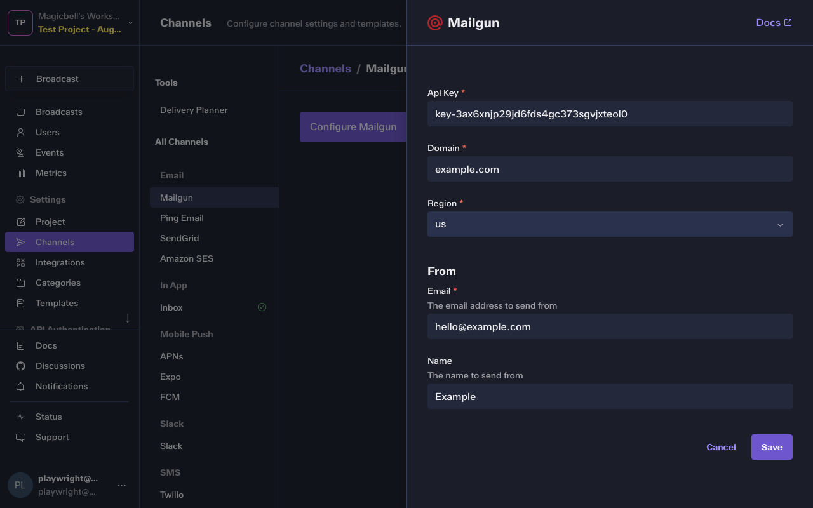Go to Users page

tap(69, 132)
